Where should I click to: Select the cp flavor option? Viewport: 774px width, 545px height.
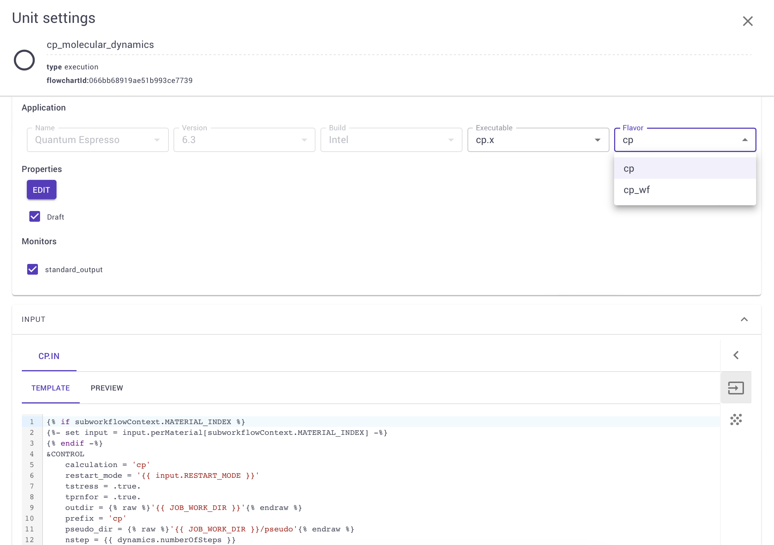[x=685, y=168]
